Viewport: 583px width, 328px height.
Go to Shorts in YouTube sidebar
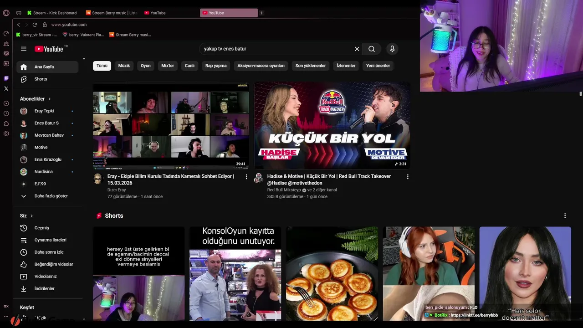pos(47,79)
